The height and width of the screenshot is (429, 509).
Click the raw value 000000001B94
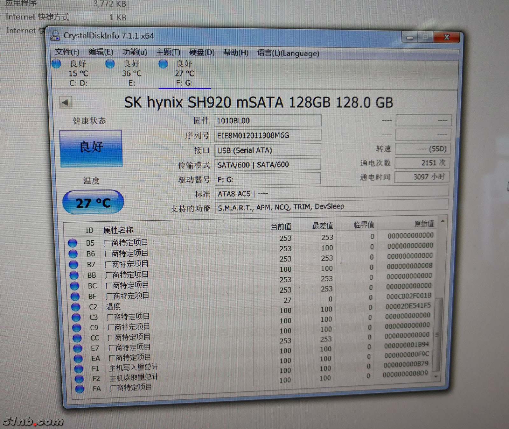pos(406,345)
